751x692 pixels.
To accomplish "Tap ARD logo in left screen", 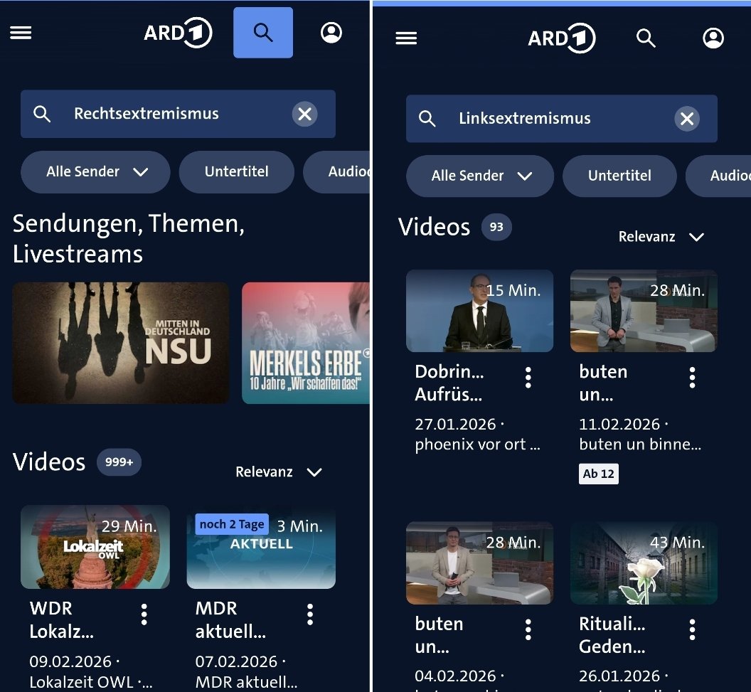I will pos(178,33).
